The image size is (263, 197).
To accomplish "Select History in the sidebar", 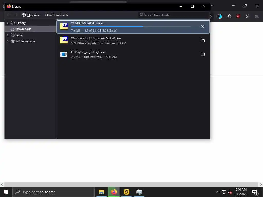I will point(21,23).
